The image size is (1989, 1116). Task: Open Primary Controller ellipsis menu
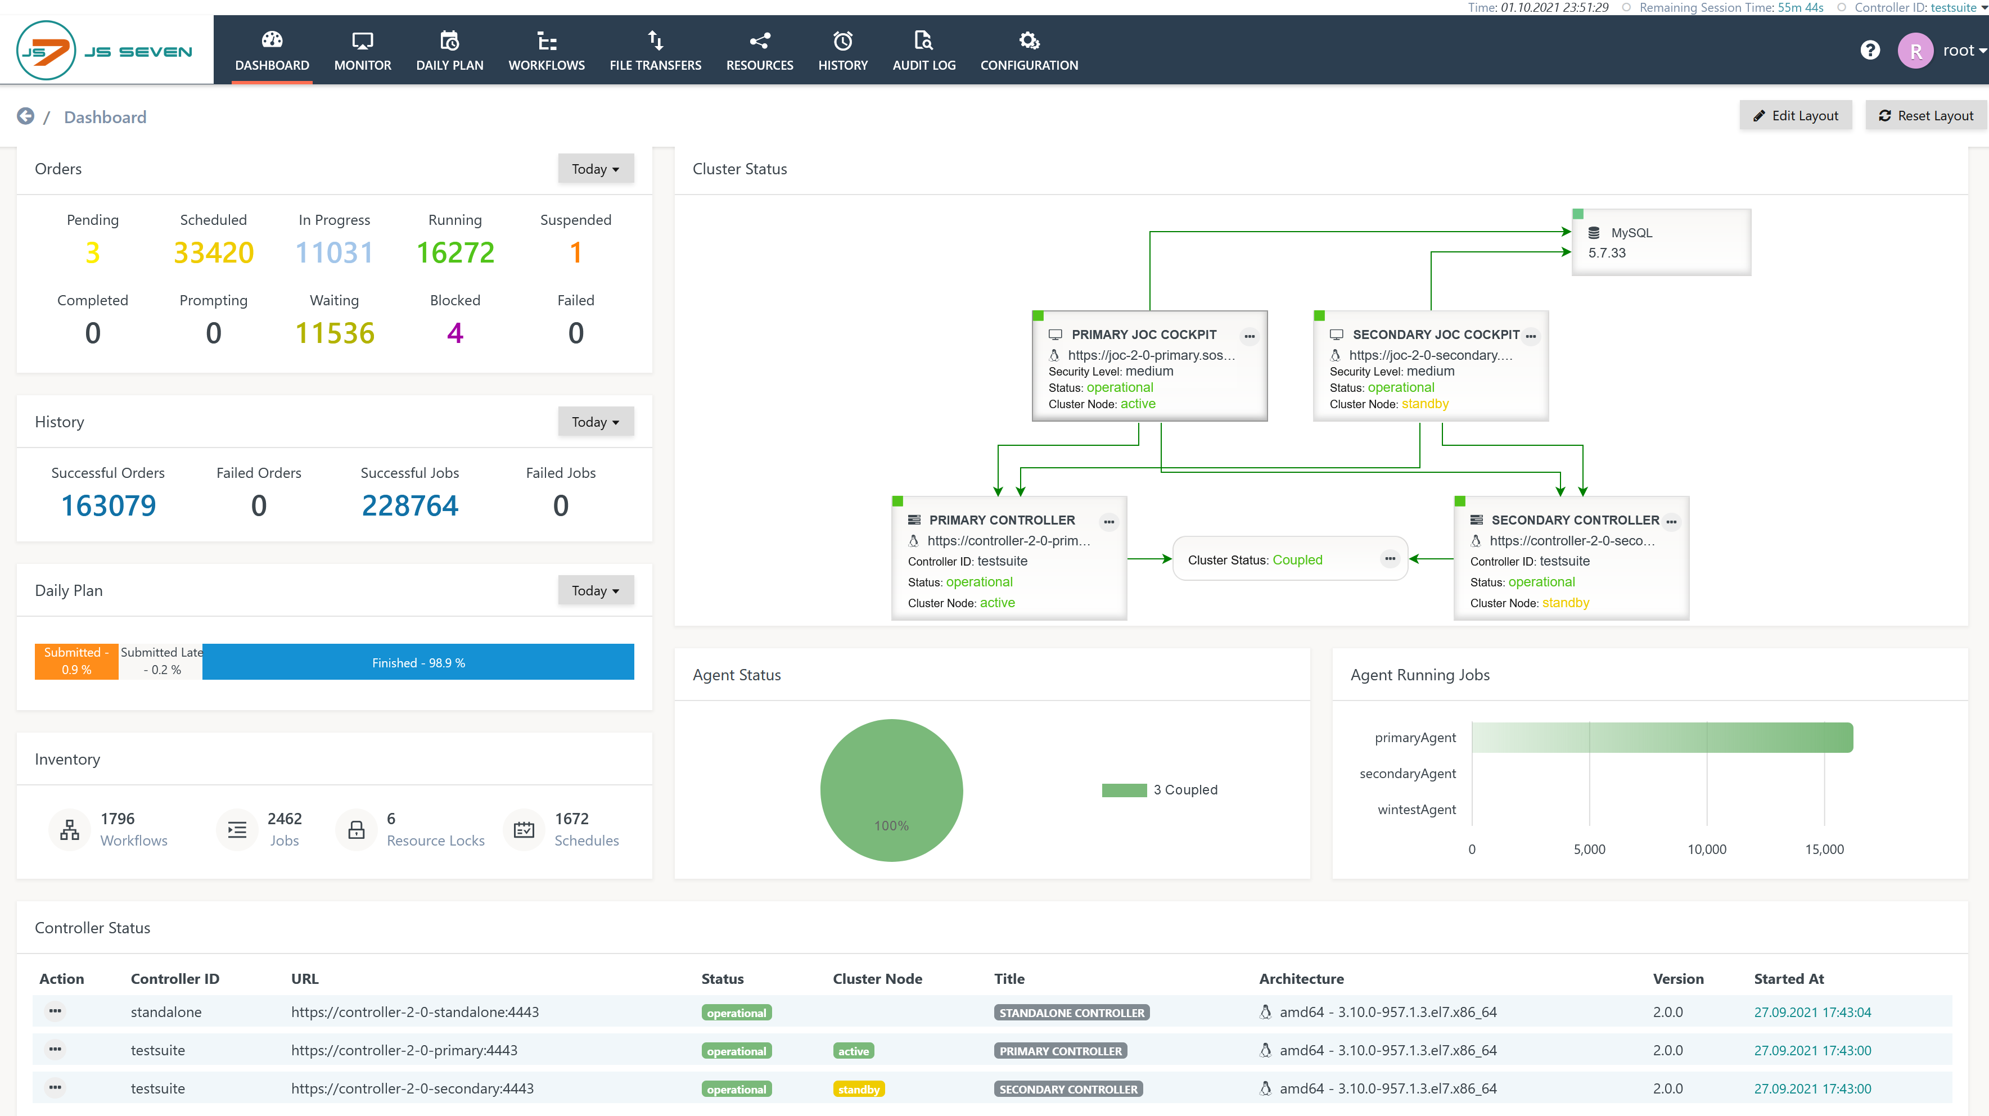[x=1109, y=522]
